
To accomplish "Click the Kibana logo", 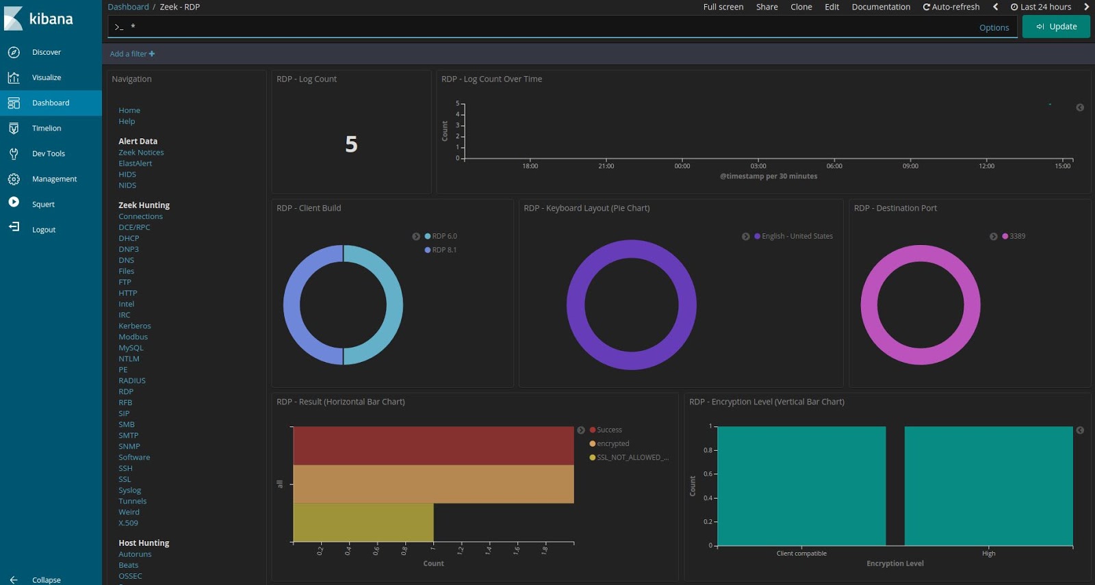I will pyautogui.click(x=39, y=18).
